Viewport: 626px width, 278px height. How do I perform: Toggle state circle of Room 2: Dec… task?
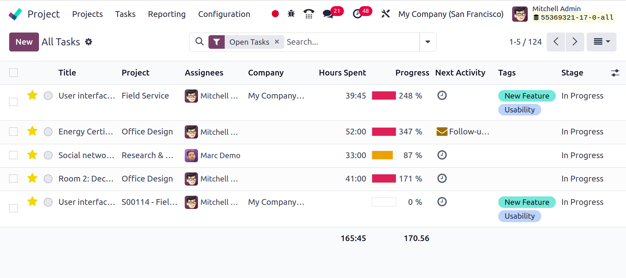pyautogui.click(x=48, y=178)
